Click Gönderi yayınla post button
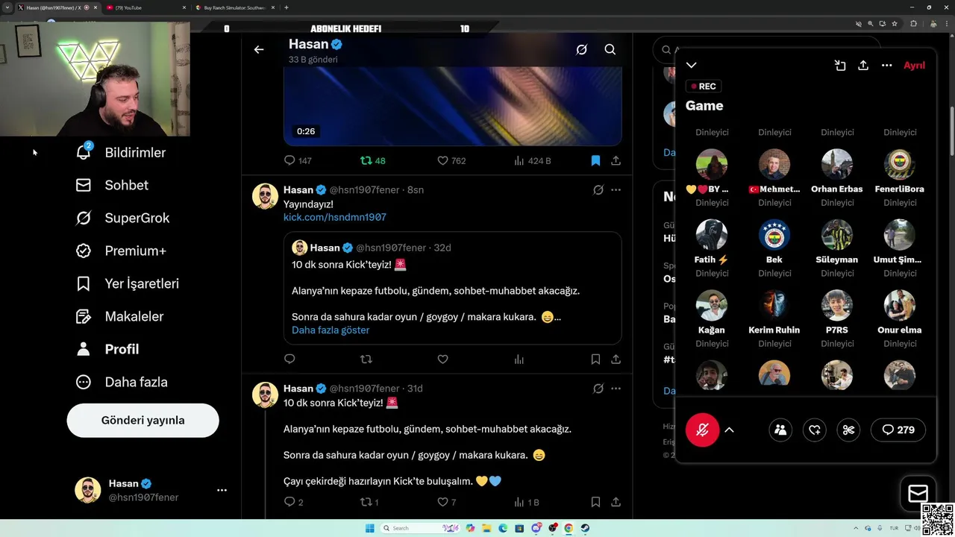The image size is (955, 537). pyautogui.click(x=143, y=420)
